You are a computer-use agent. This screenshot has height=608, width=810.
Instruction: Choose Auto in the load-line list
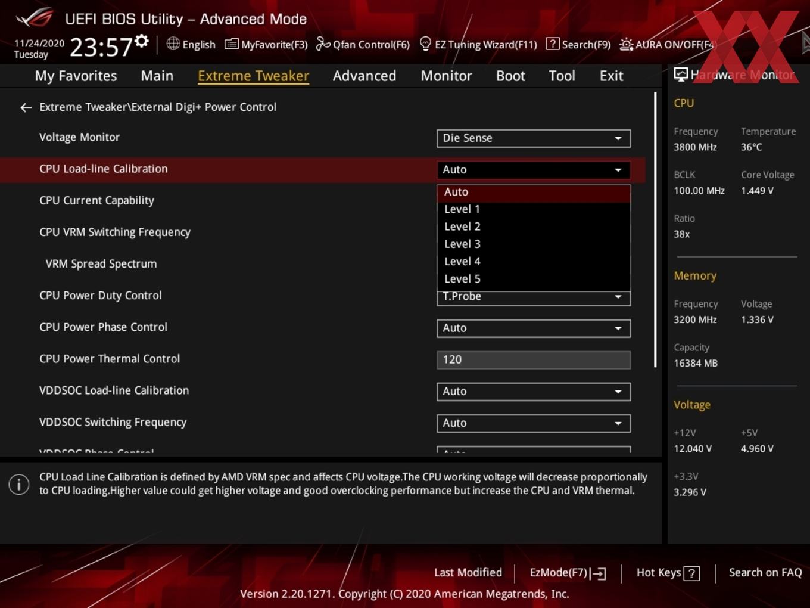(x=534, y=193)
